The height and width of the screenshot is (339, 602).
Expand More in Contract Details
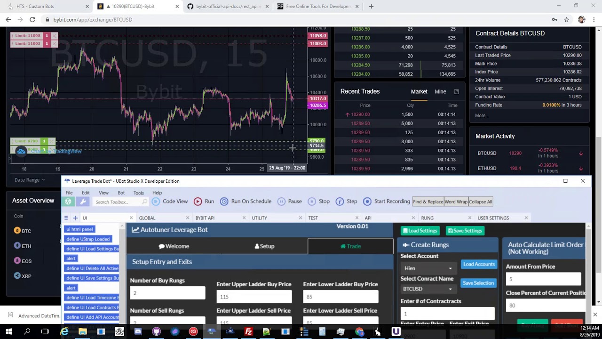[x=482, y=115]
